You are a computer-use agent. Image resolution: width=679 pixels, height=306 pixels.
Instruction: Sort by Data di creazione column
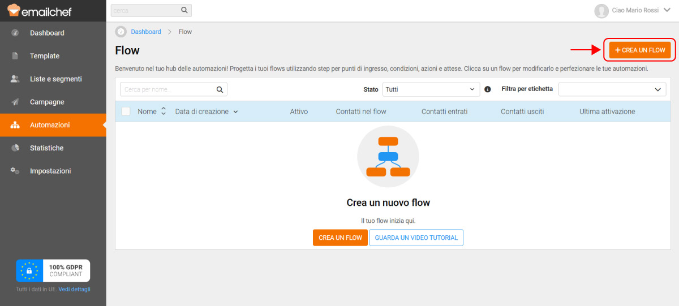(207, 111)
